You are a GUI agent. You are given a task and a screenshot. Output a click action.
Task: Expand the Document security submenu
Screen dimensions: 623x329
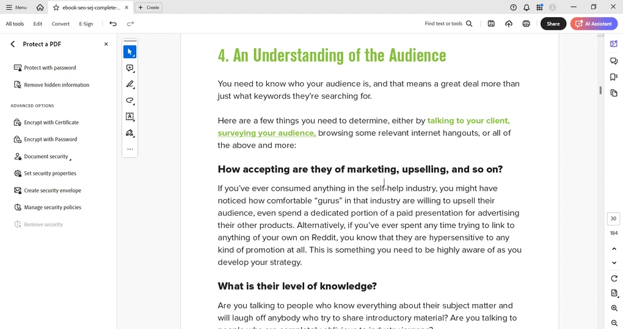tap(46, 157)
